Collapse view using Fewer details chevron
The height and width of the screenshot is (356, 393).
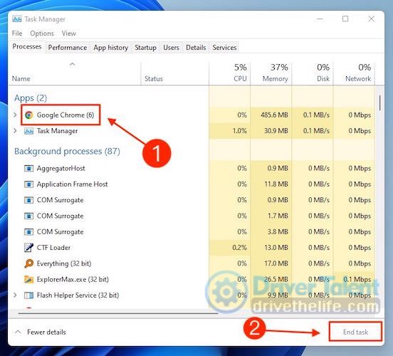coord(18,332)
